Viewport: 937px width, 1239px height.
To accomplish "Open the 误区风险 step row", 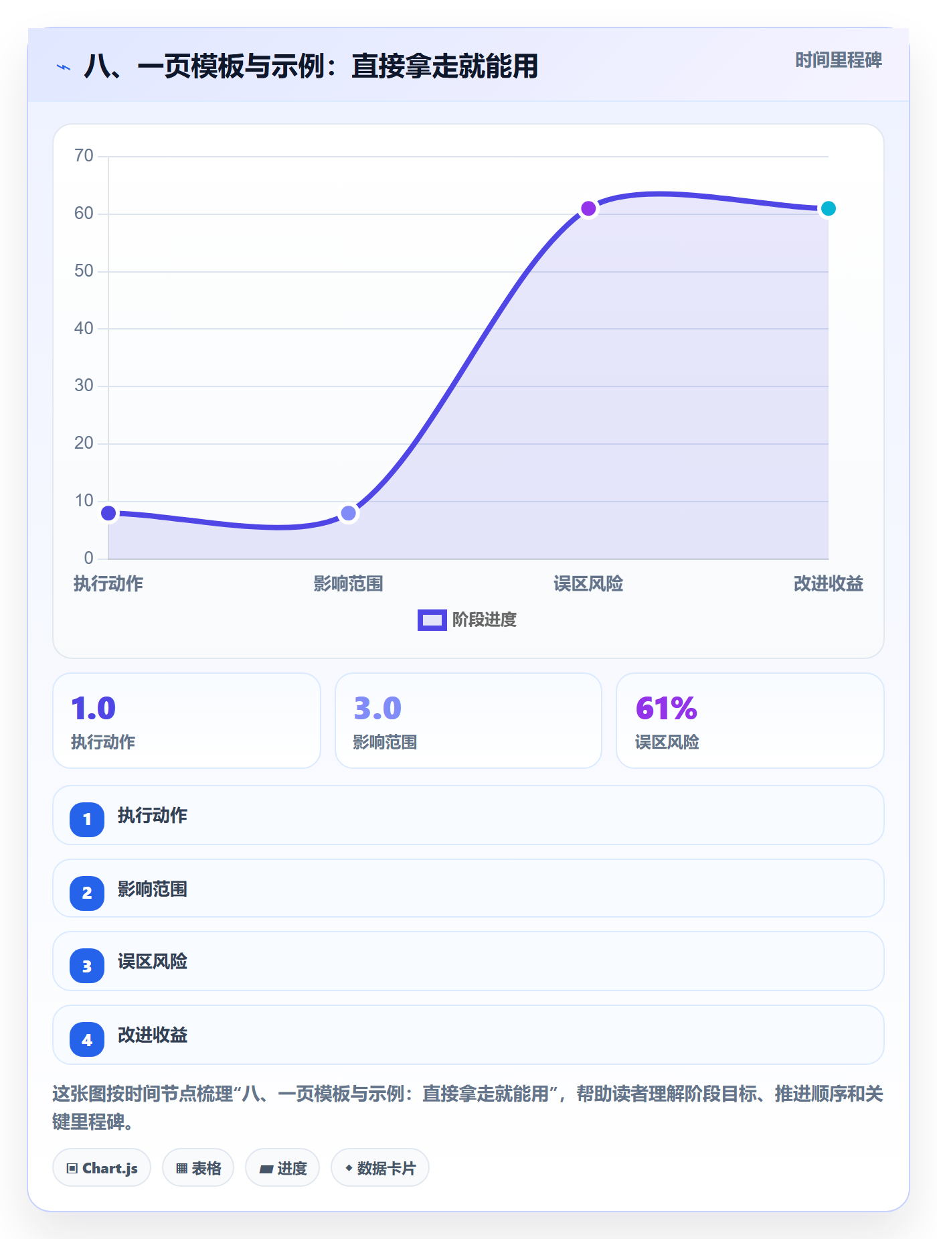I will click(468, 961).
